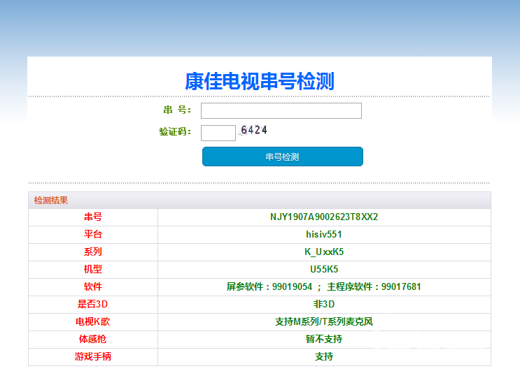Select the 非3D value cell

click(x=324, y=304)
